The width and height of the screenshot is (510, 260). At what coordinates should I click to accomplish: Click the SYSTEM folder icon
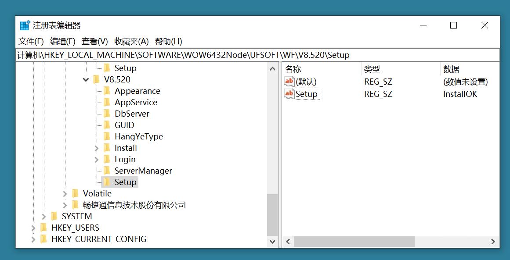point(54,216)
